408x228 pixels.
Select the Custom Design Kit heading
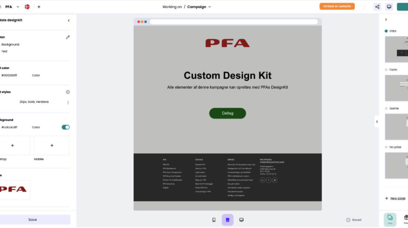coord(227,75)
